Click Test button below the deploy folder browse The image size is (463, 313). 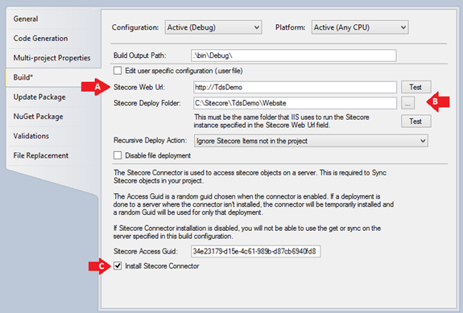pyautogui.click(x=415, y=121)
